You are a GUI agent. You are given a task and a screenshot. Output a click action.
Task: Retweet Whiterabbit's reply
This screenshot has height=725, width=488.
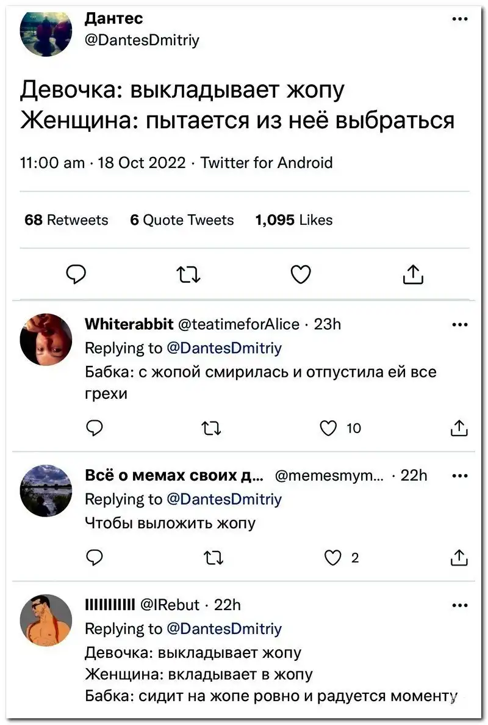tap(212, 429)
